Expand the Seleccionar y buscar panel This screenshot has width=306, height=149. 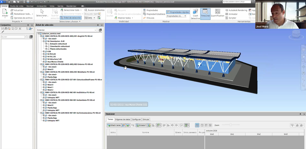[x=70, y=22]
